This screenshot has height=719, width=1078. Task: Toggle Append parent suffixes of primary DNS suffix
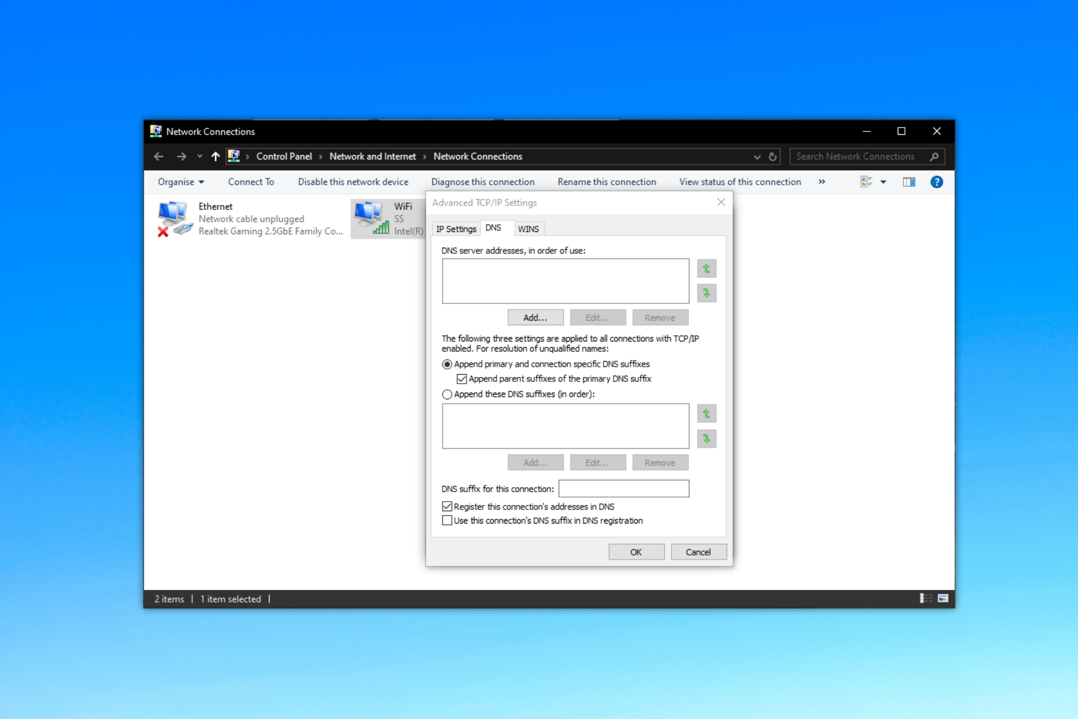click(x=462, y=379)
